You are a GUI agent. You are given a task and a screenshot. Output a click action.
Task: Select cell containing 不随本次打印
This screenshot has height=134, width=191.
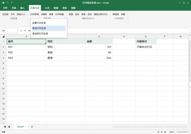click(146, 47)
